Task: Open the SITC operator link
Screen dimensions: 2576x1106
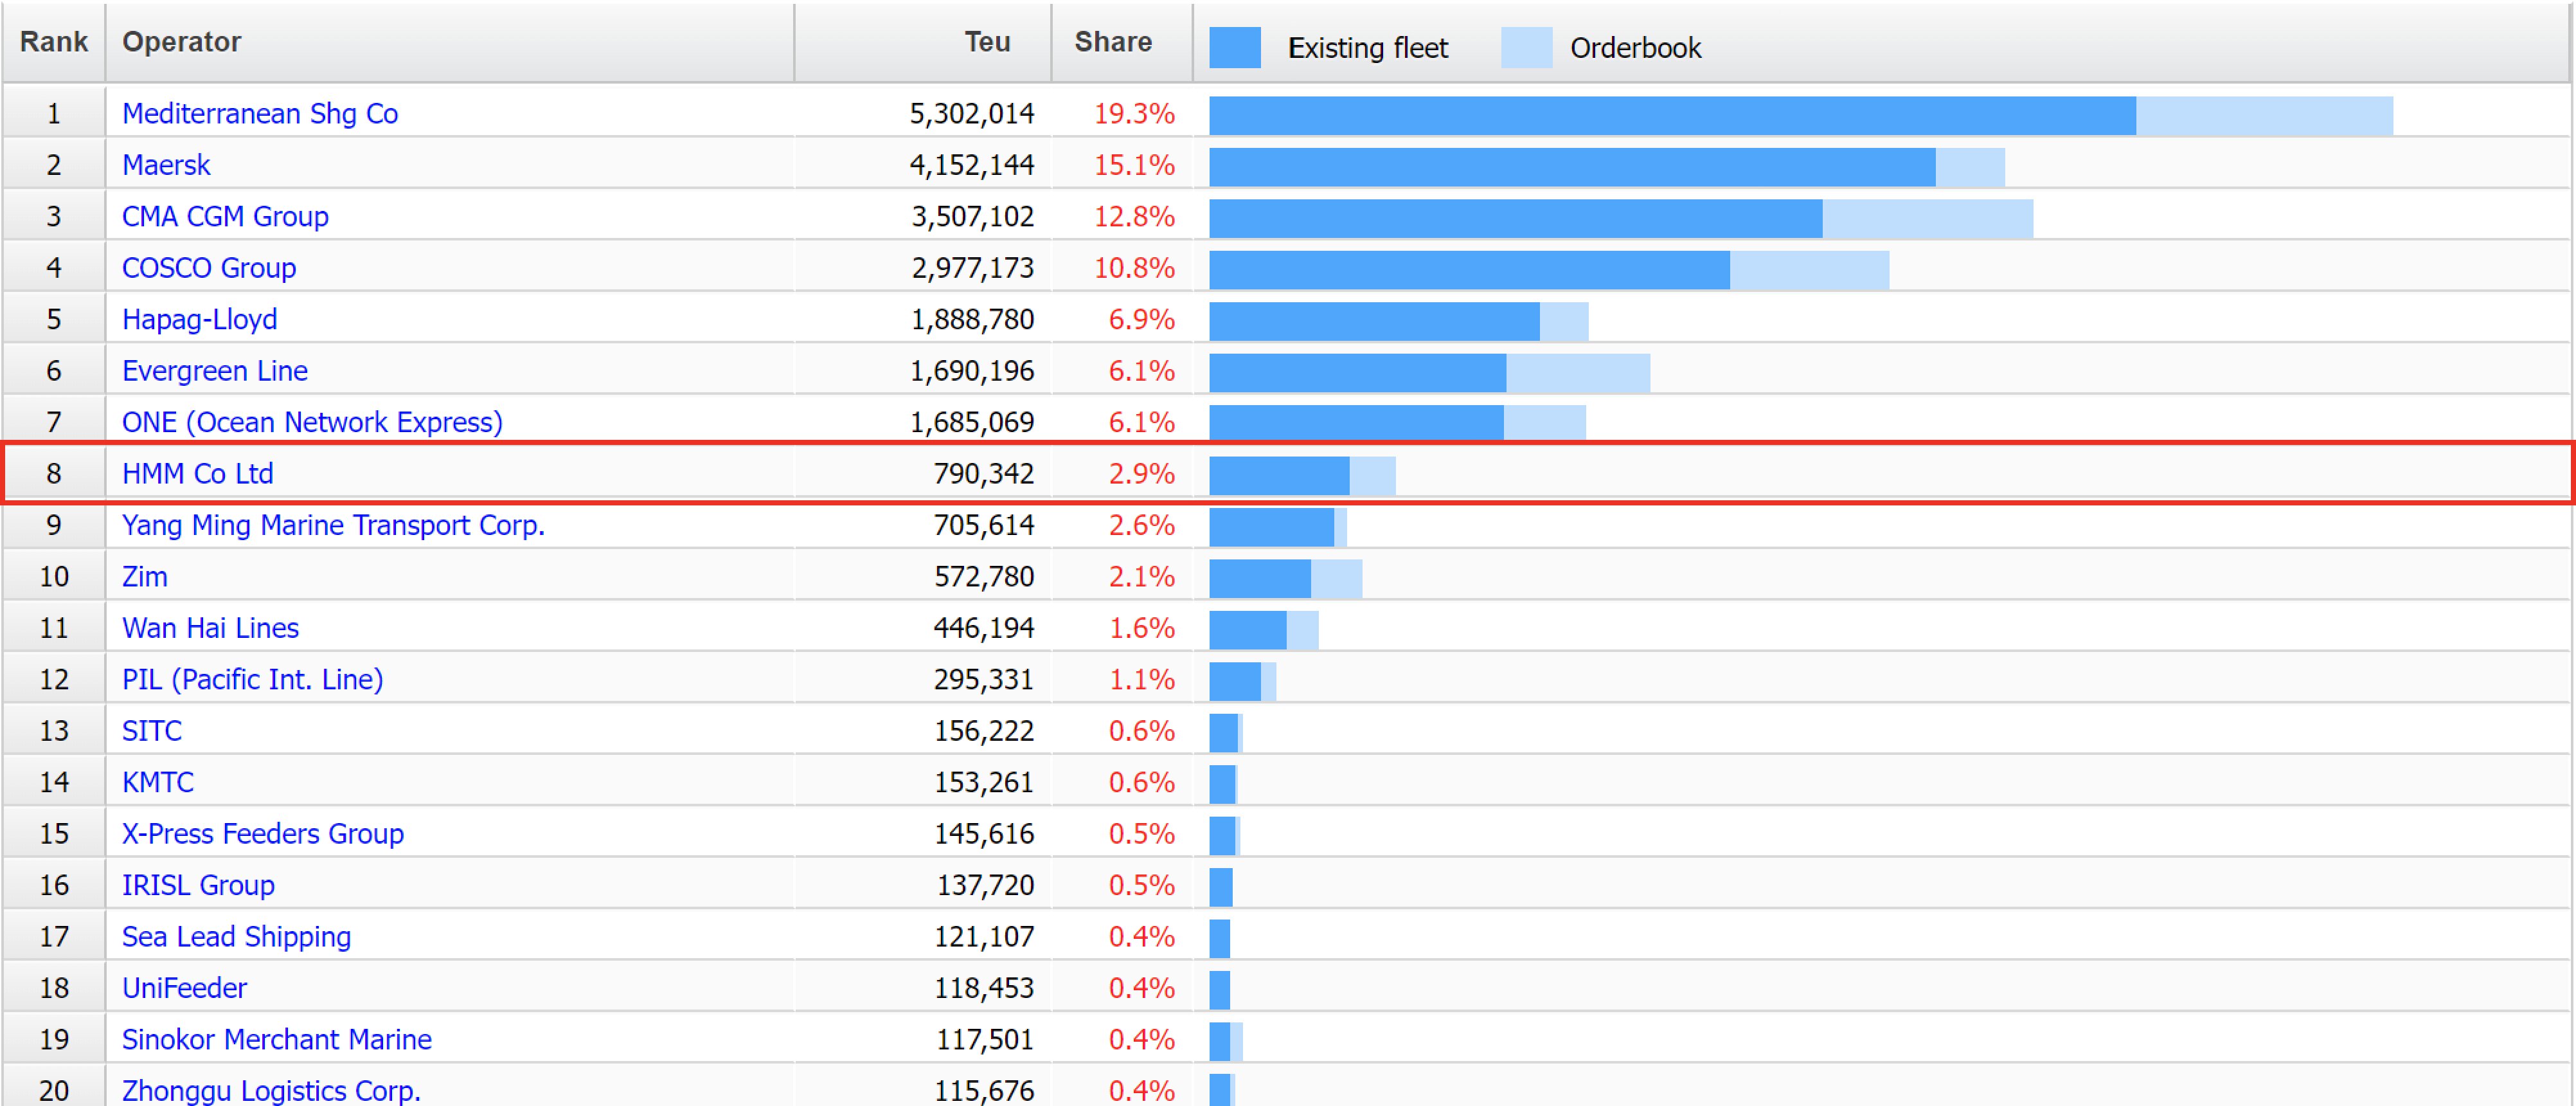Action: (x=152, y=732)
